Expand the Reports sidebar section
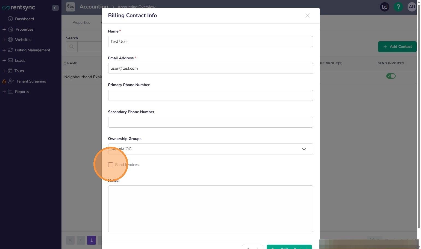The height and width of the screenshot is (249, 421). coord(4,92)
